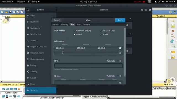The width and height of the screenshot is (177, 99).
Task: Open Sound settings panel
Action: [41, 78]
